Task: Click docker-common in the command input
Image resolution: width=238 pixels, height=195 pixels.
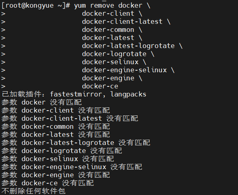Action: pyautogui.click(x=108, y=30)
